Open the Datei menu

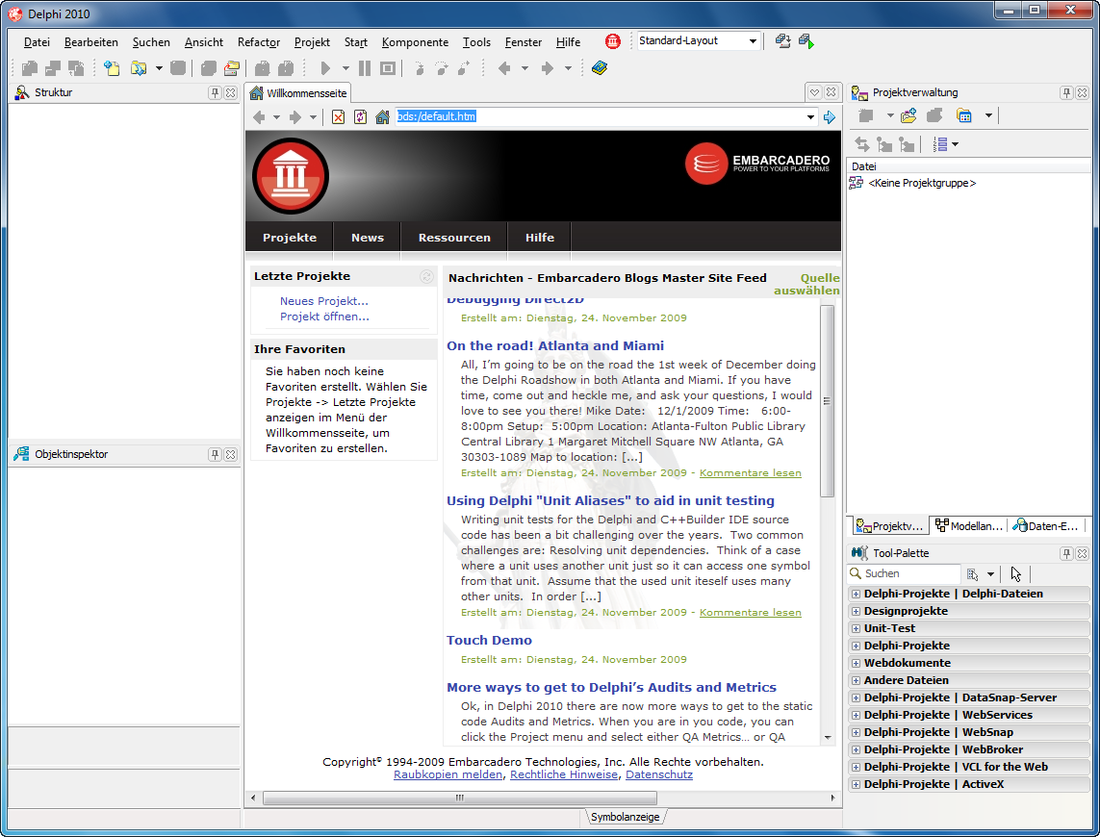tap(37, 42)
